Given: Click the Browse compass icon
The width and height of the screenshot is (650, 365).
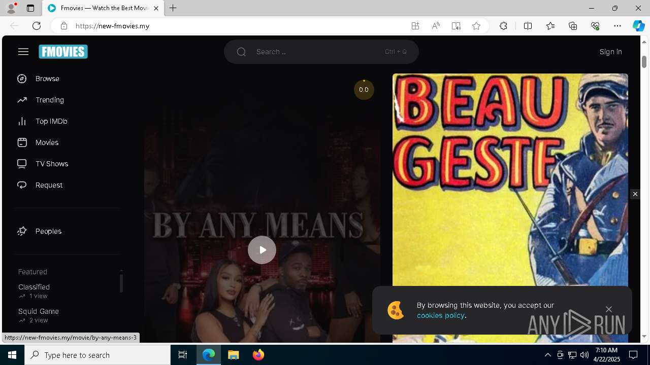Looking at the screenshot, I should click(x=22, y=79).
